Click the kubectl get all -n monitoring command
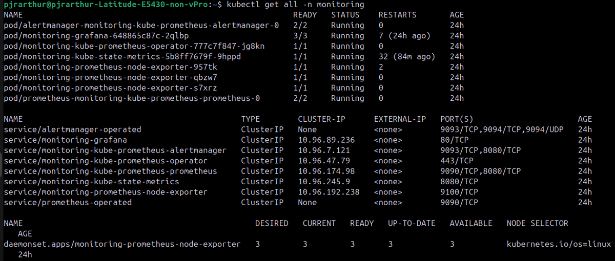This screenshot has width=615, height=261. coord(296,5)
